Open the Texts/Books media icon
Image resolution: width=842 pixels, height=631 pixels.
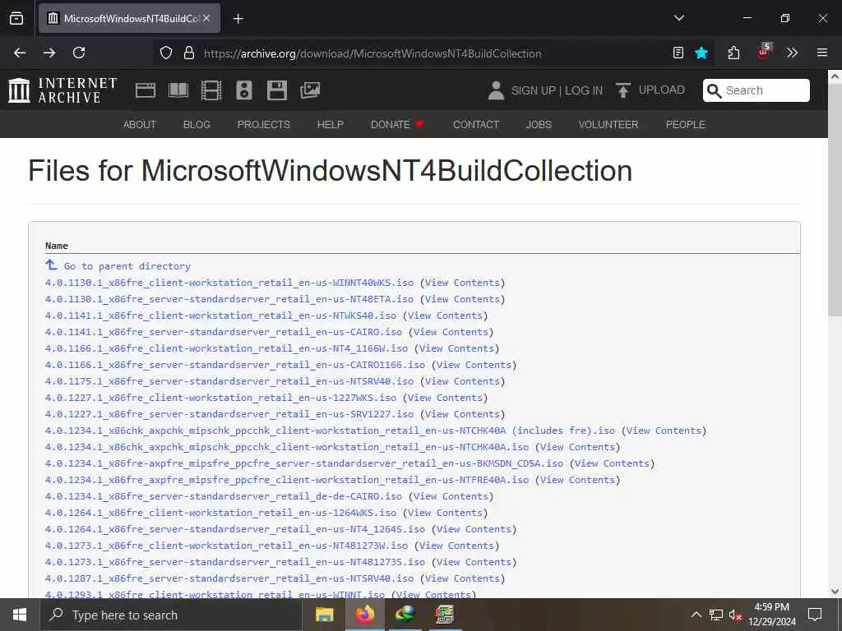(x=178, y=90)
